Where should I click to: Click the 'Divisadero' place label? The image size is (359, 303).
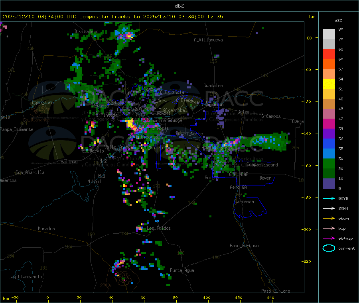86,31
